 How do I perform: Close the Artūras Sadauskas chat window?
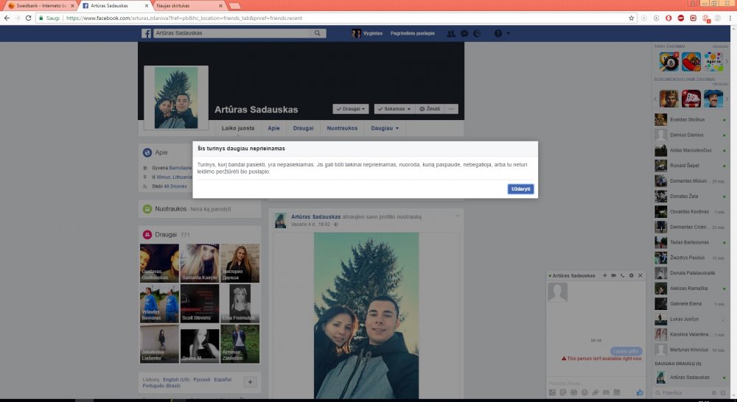(x=640, y=275)
